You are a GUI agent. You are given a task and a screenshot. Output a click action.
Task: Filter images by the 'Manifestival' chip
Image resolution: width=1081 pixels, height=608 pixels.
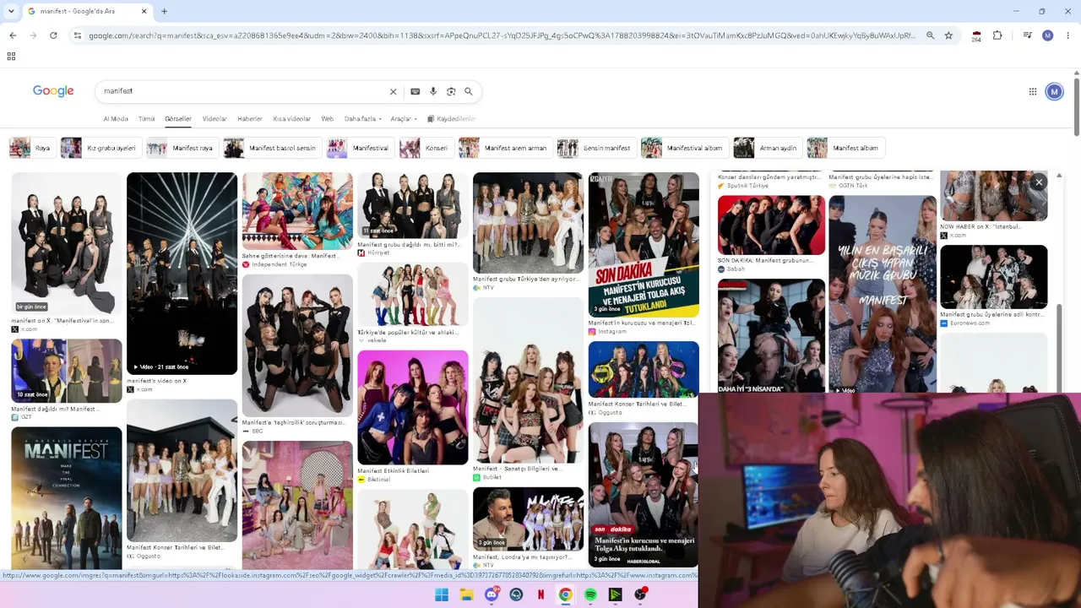pyautogui.click(x=360, y=148)
